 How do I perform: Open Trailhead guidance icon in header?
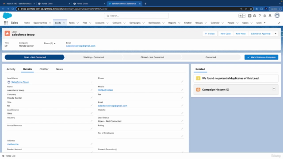pos(255,16)
